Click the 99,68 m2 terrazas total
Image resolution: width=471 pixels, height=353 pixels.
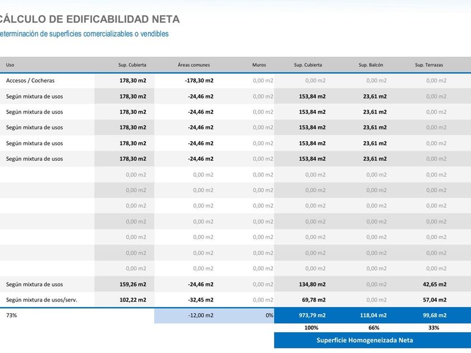click(x=435, y=315)
